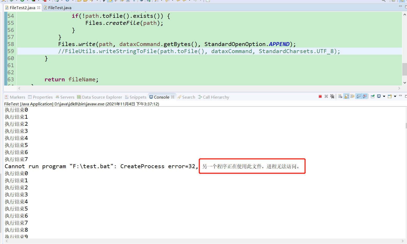The image size is (407, 244).
Task: Open the Servers view tab
Action: 65,97
